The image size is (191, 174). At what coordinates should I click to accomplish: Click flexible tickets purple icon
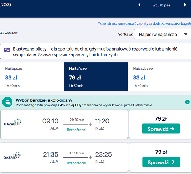pos(7,50)
